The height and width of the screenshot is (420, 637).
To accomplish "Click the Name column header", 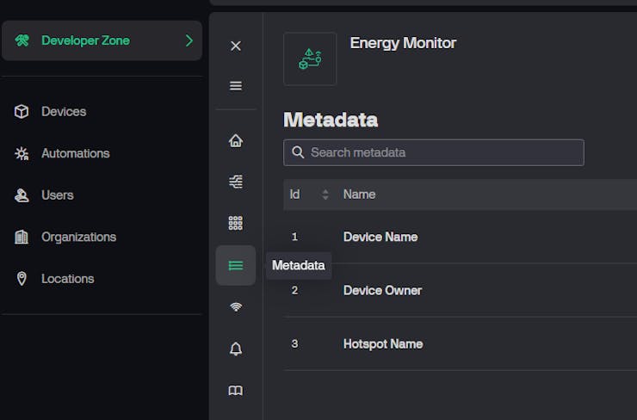I will (359, 195).
